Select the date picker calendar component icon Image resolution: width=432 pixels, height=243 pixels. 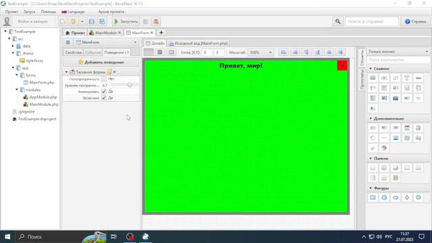(407, 128)
